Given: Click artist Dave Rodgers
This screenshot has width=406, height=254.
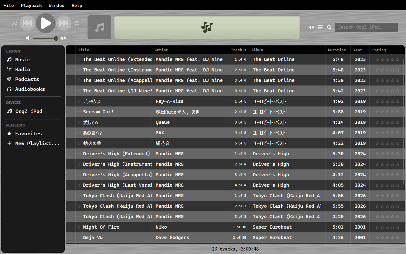Looking at the screenshot, I should tap(172, 237).
